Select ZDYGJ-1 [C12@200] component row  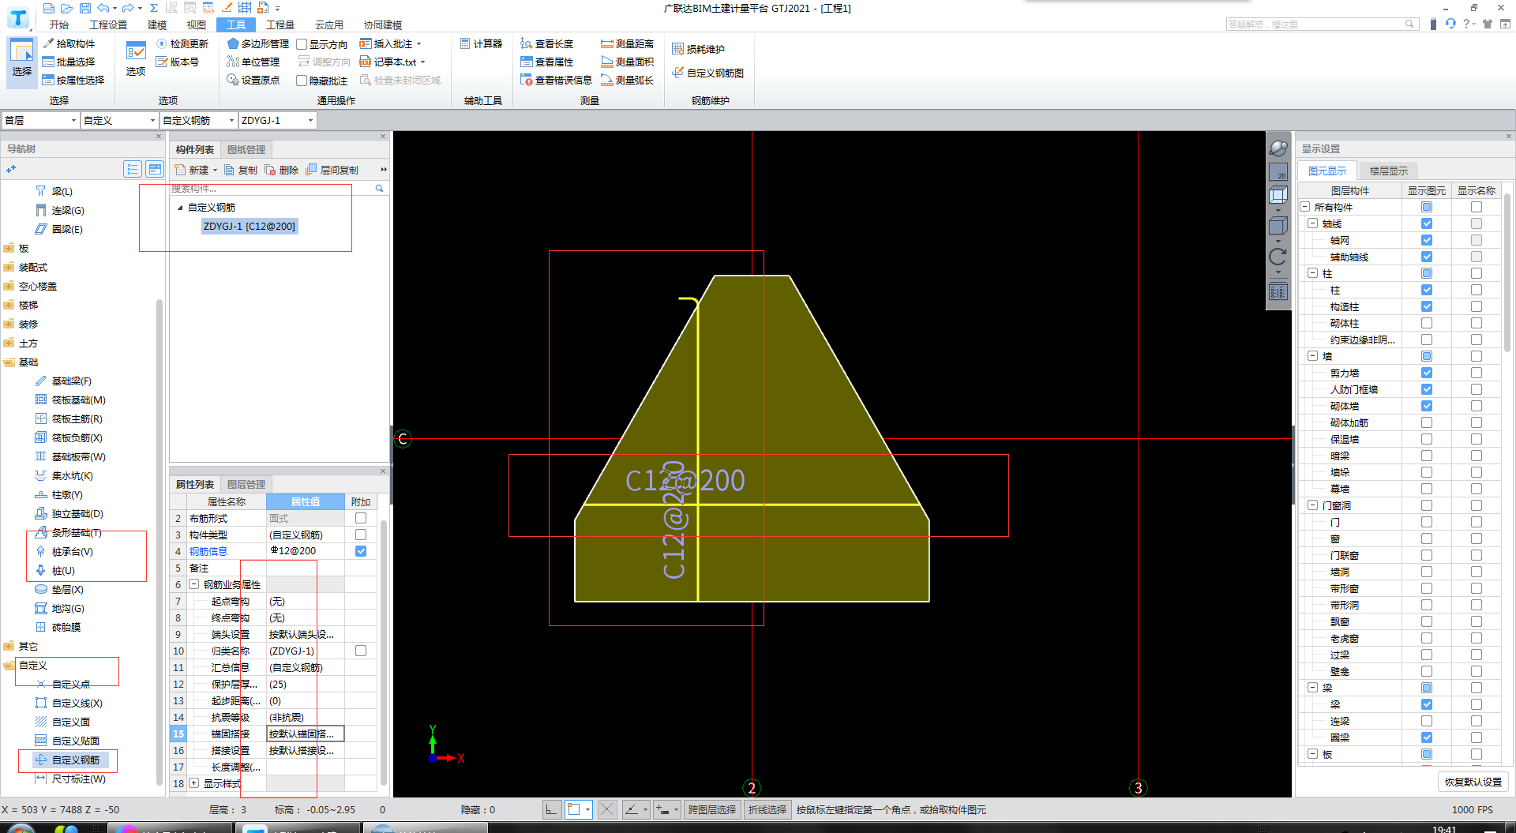click(x=250, y=226)
